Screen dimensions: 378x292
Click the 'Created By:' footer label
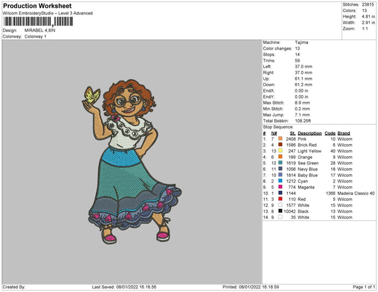(x=14, y=287)
